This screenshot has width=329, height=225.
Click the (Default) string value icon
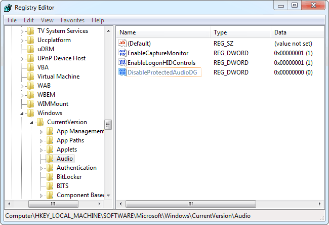pos(122,43)
